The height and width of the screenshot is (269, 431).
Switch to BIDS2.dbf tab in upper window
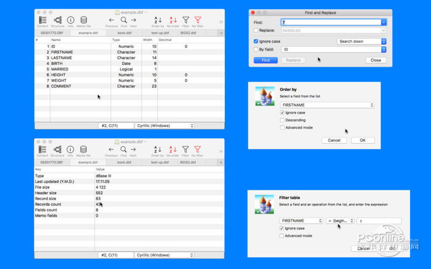(188, 33)
